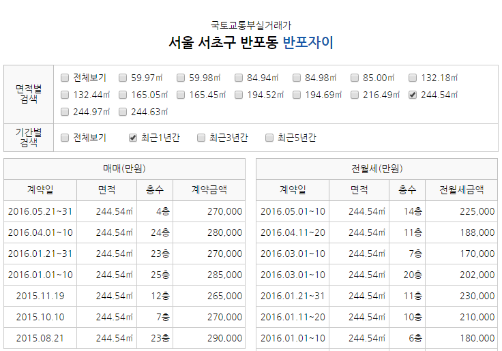Click the 290,000 sale price cell

[x=209, y=338]
